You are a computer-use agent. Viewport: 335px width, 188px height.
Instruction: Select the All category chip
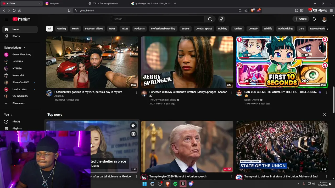tap(49, 28)
